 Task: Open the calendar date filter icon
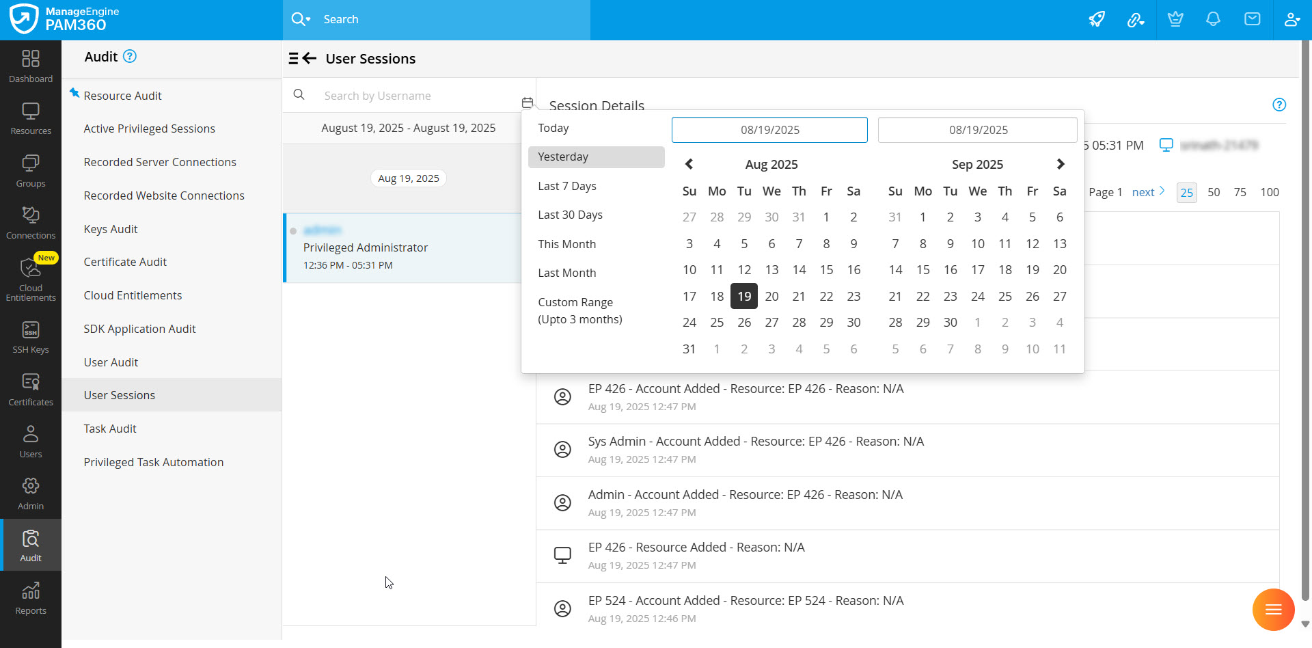[x=528, y=103]
